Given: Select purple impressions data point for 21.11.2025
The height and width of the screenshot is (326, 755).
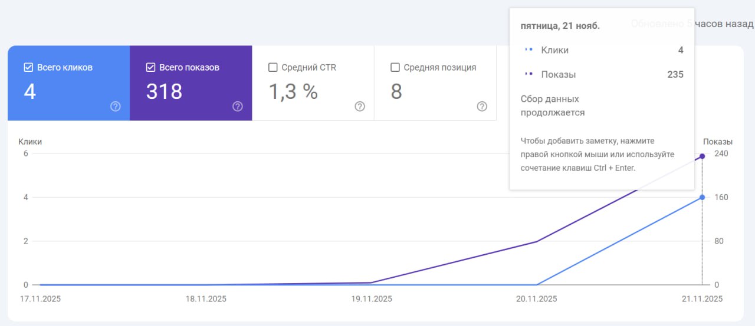Looking at the screenshot, I should click(x=702, y=156).
